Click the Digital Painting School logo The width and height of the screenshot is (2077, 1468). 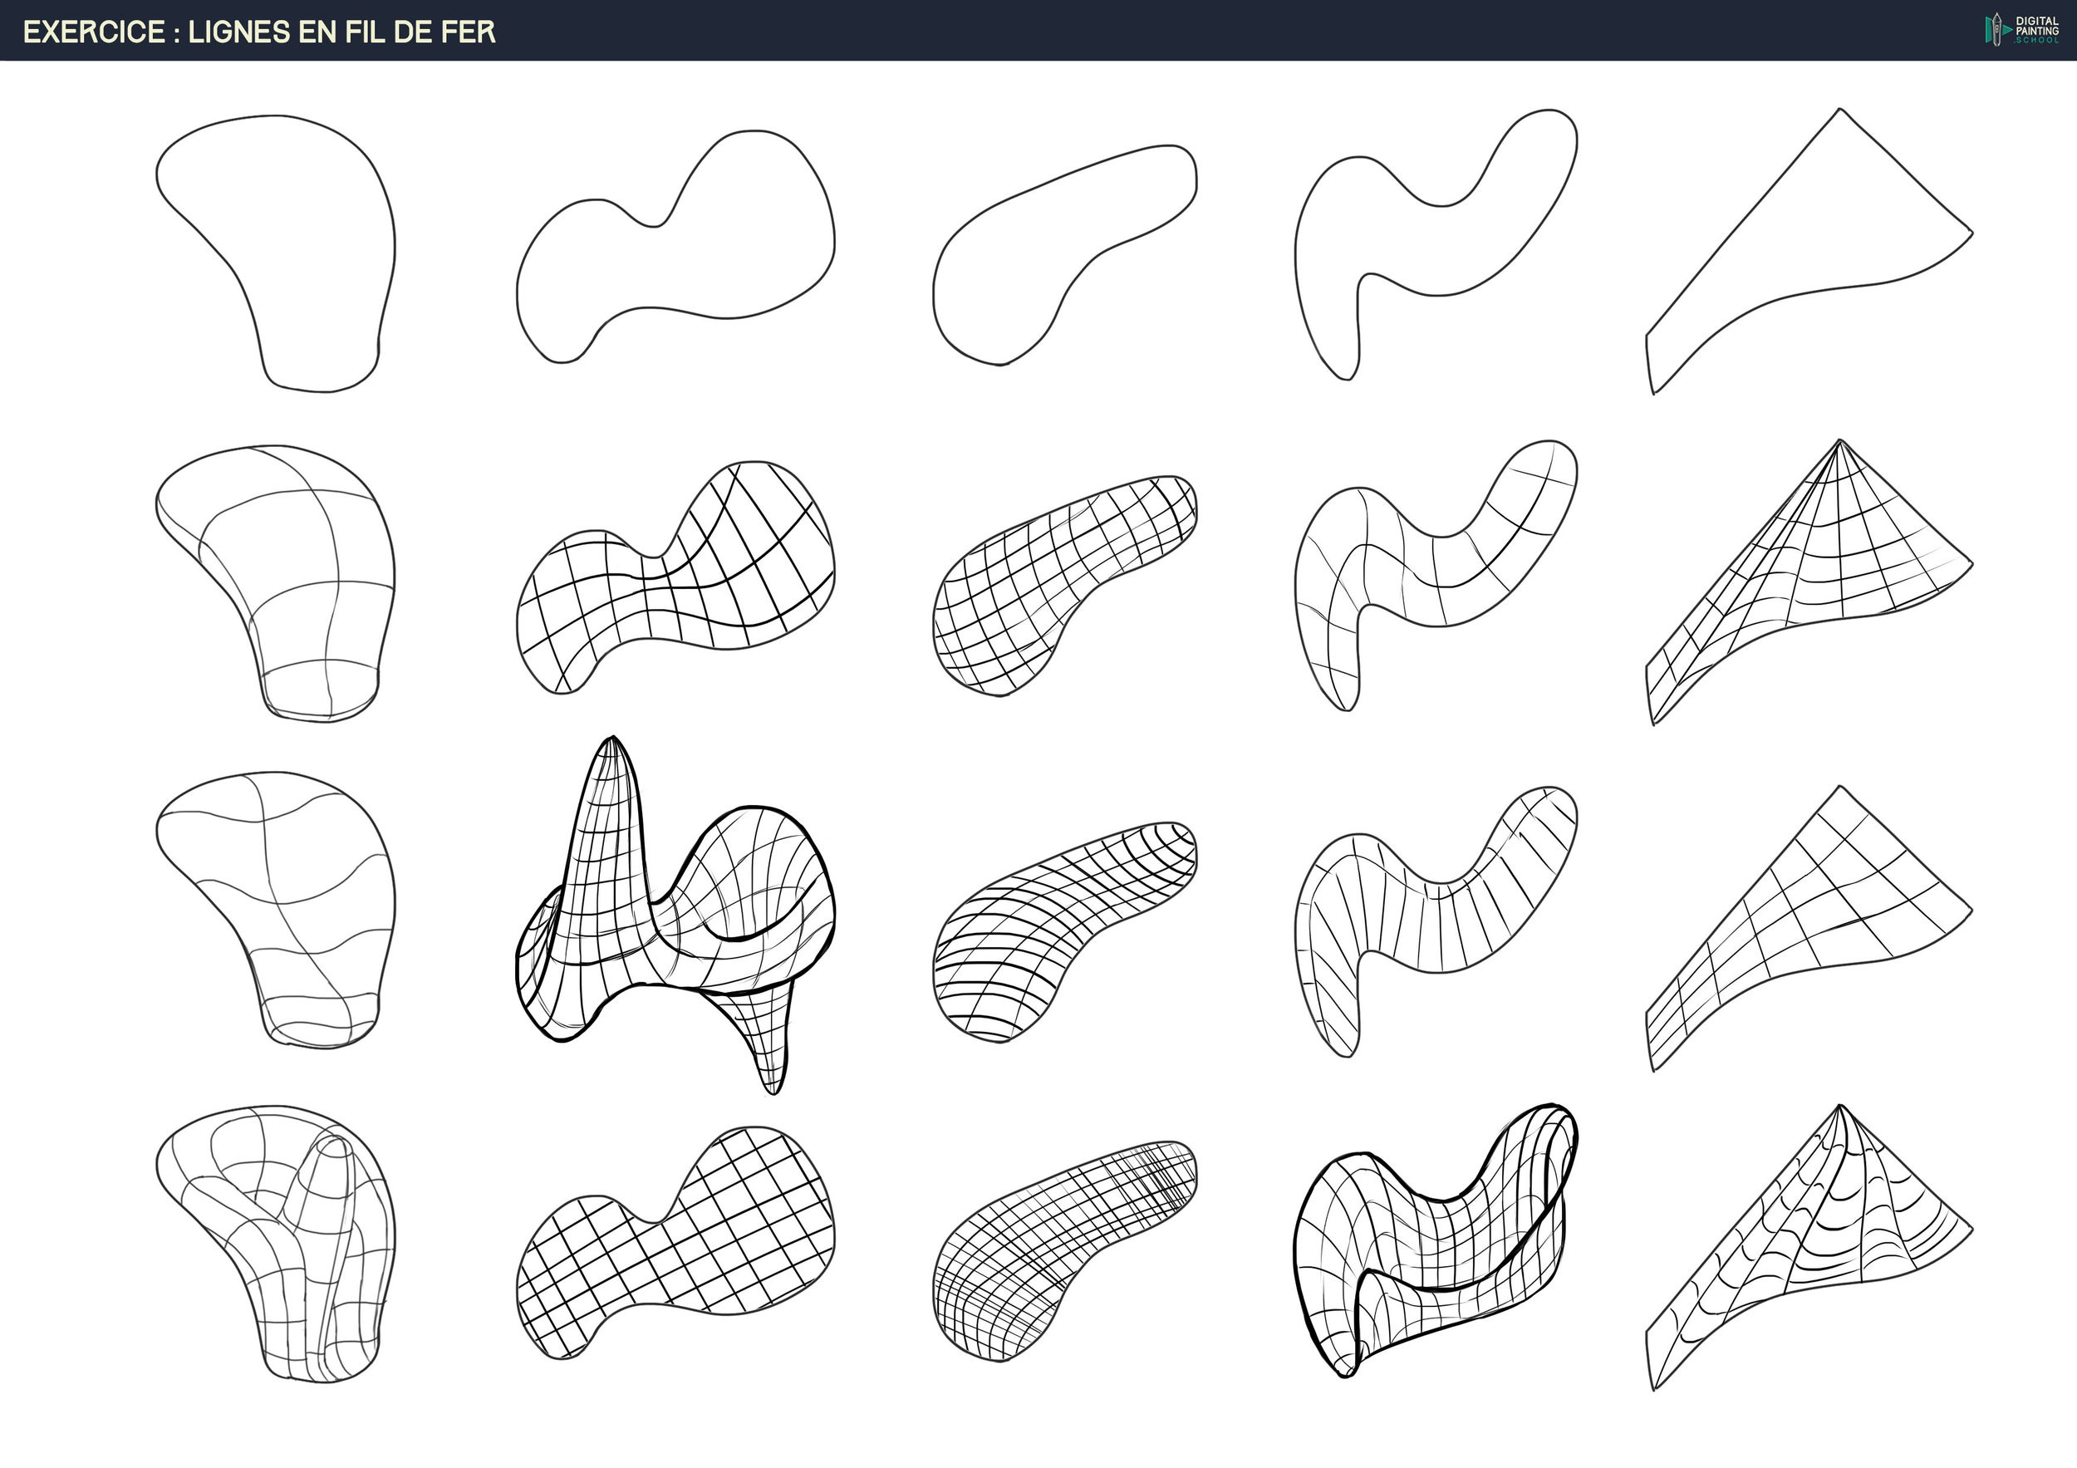pos(2022,30)
